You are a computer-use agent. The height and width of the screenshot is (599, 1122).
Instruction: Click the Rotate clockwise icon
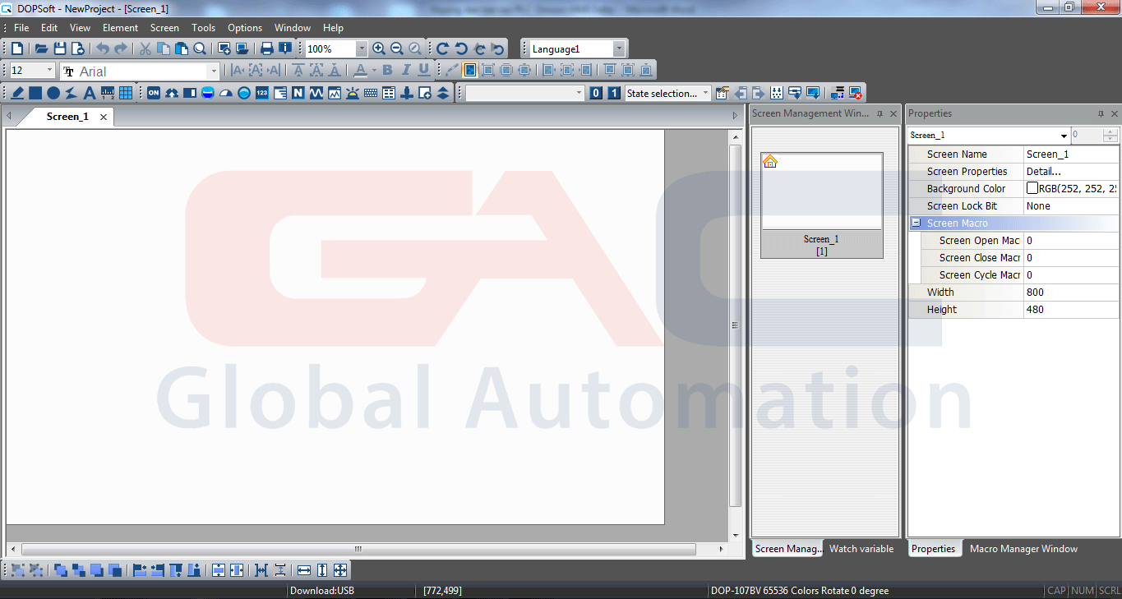click(441, 48)
